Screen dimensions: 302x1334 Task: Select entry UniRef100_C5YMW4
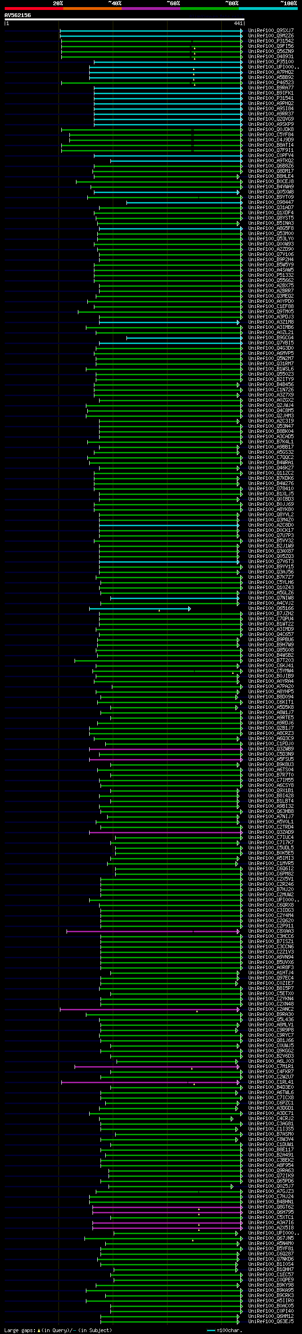(x=270, y=671)
